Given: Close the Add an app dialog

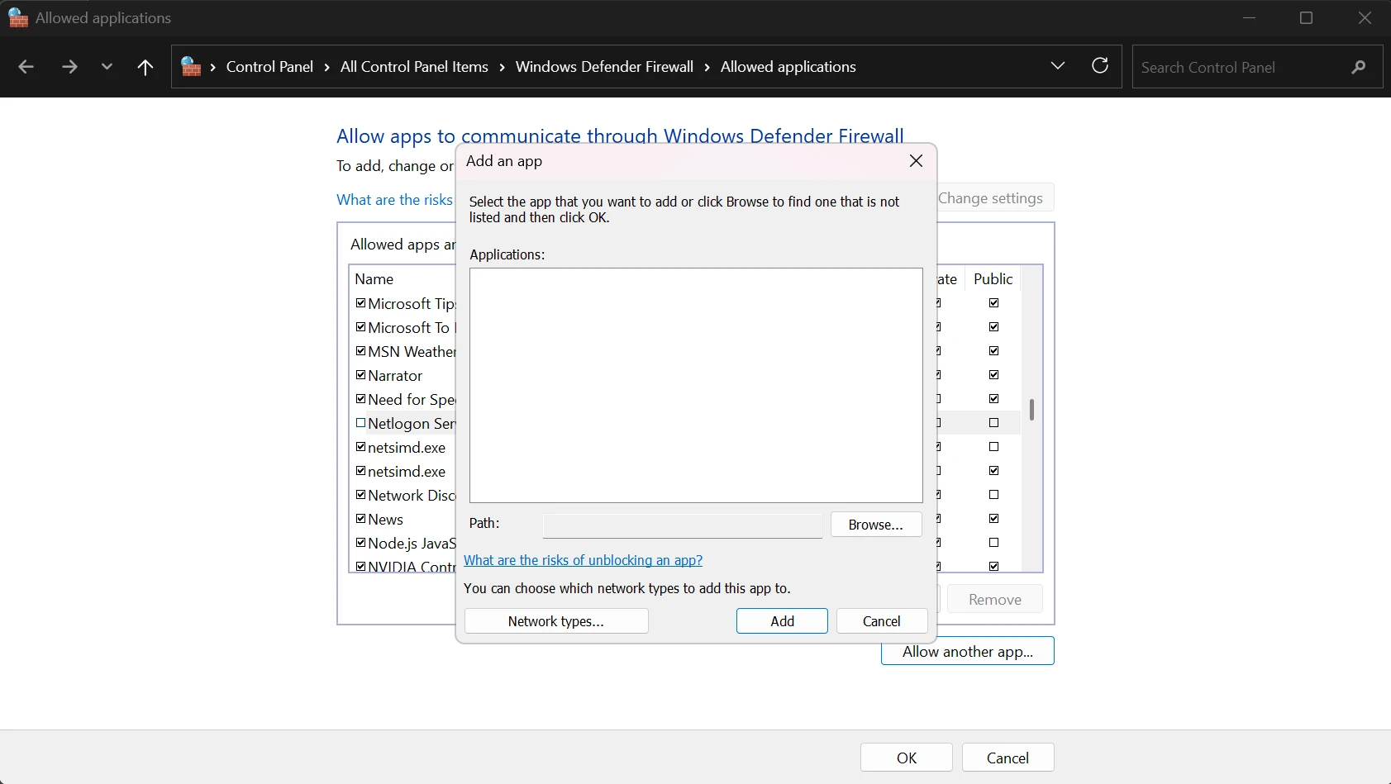Looking at the screenshot, I should [x=916, y=161].
